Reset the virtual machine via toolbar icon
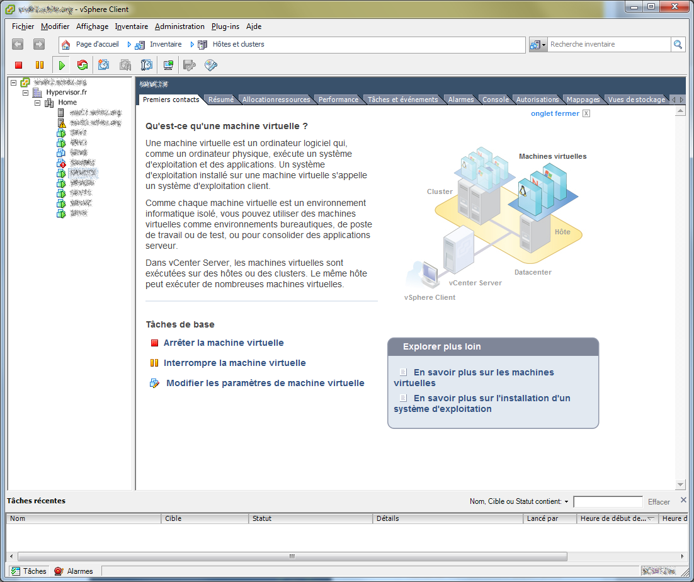This screenshot has width=694, height=582. click(82, 66)
